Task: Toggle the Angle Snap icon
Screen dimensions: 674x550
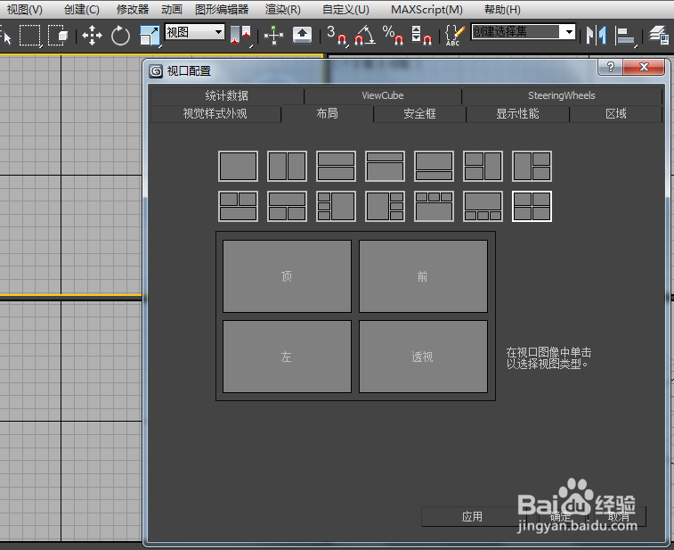Action: tap(364, 36)
